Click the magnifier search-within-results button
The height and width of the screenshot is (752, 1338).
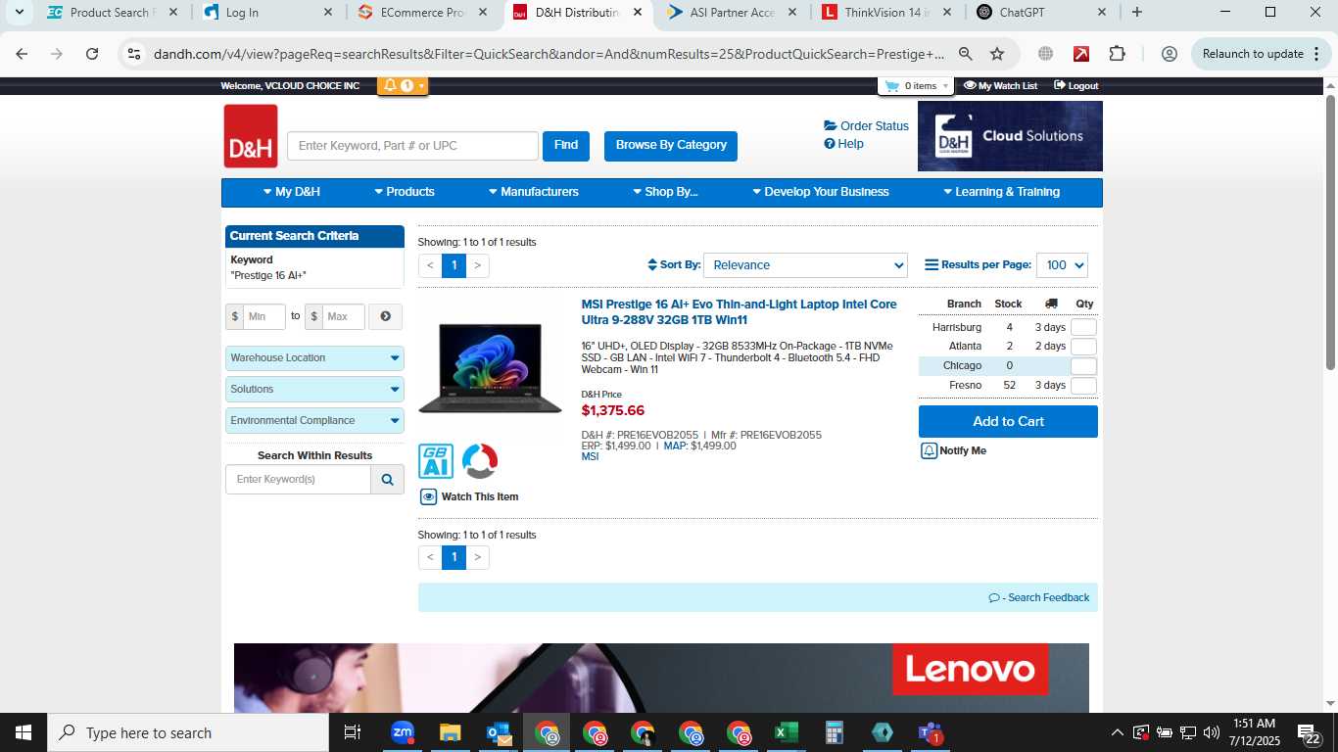[388, 480]
